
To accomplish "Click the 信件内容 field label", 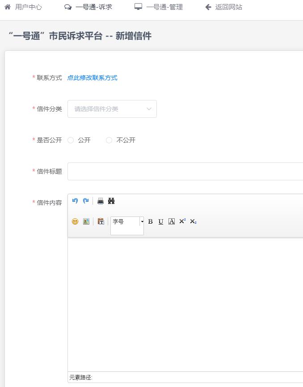I will [49, 203].
